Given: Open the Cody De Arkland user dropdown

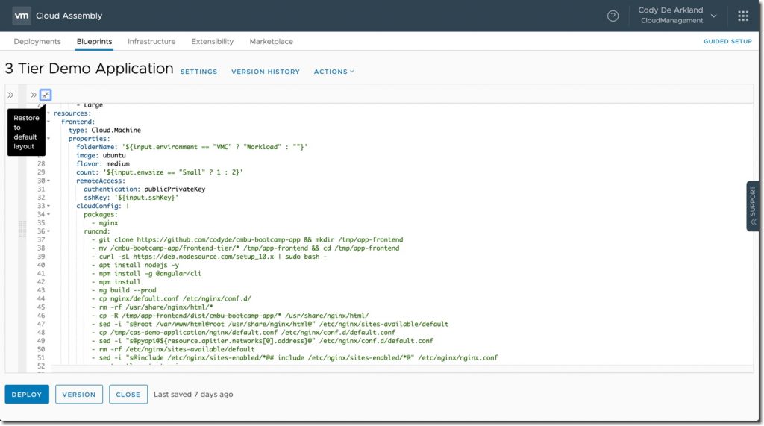Looking at the screenshot, I should (677, 16).
